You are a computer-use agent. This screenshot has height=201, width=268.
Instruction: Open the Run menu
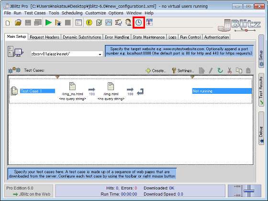[x=17, y=13]
